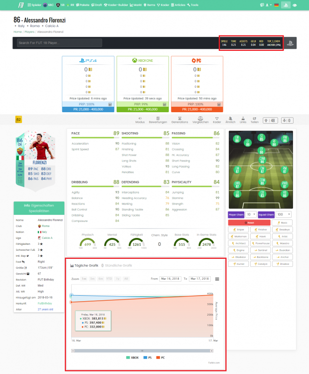Viewport: 309px width, 374px height.
Task: Click the German flag language icon
Action: tap(276, 5)
